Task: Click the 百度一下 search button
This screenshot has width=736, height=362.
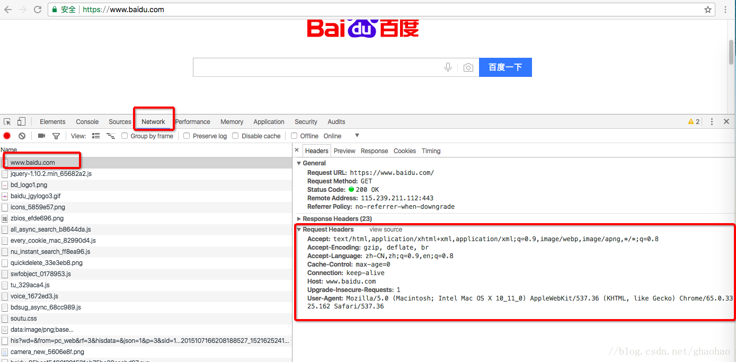Action: pos(506,67)
